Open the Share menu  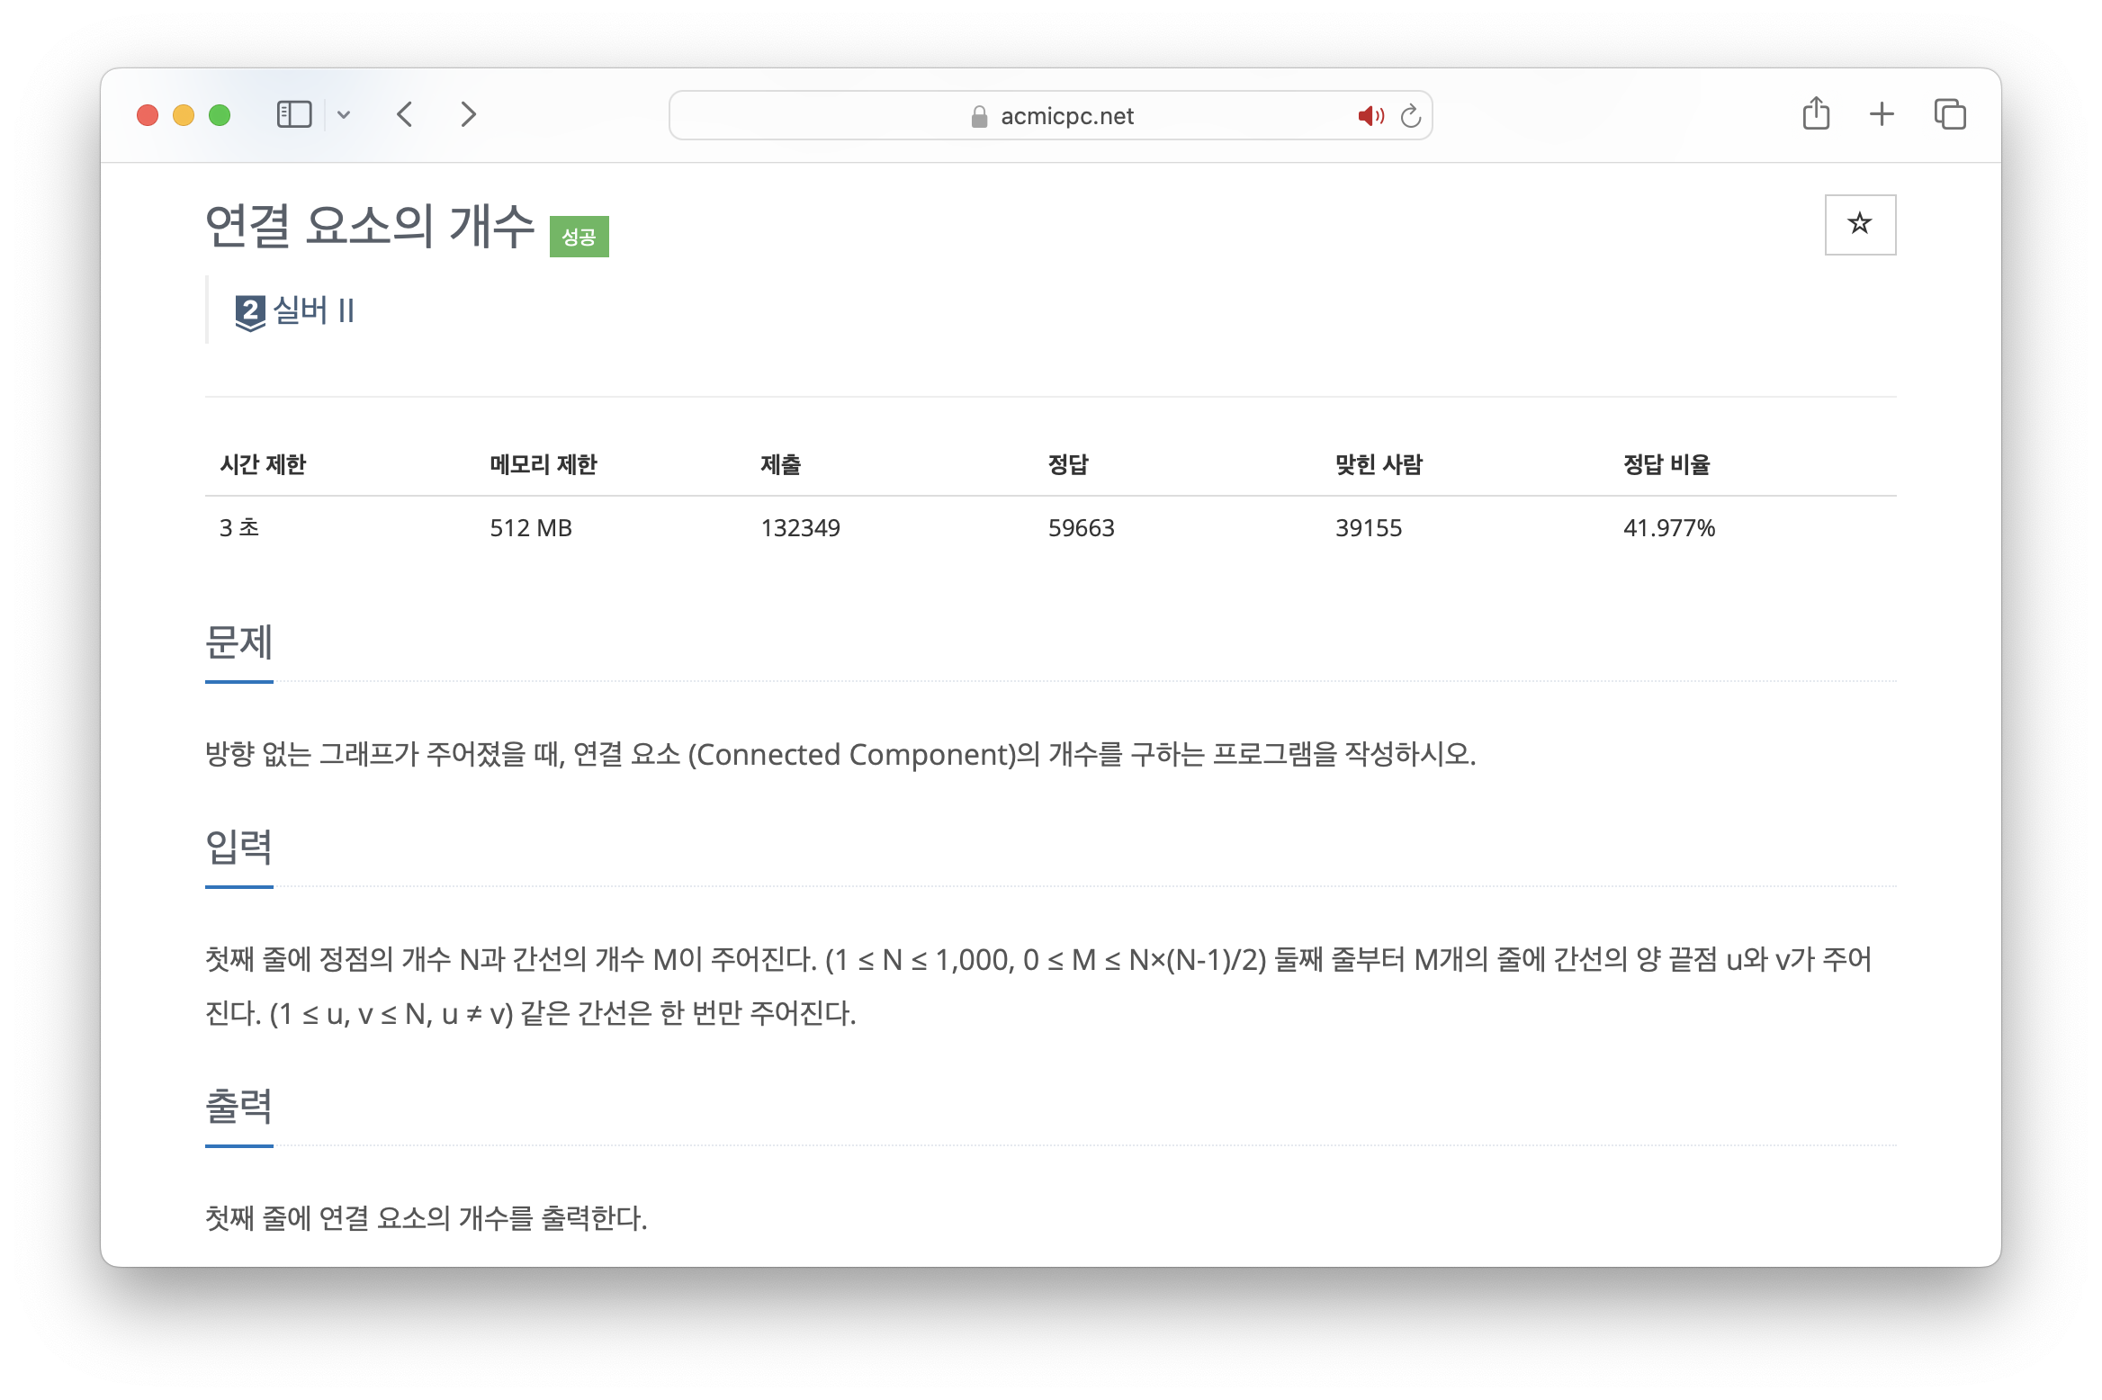pos(1816,114)
